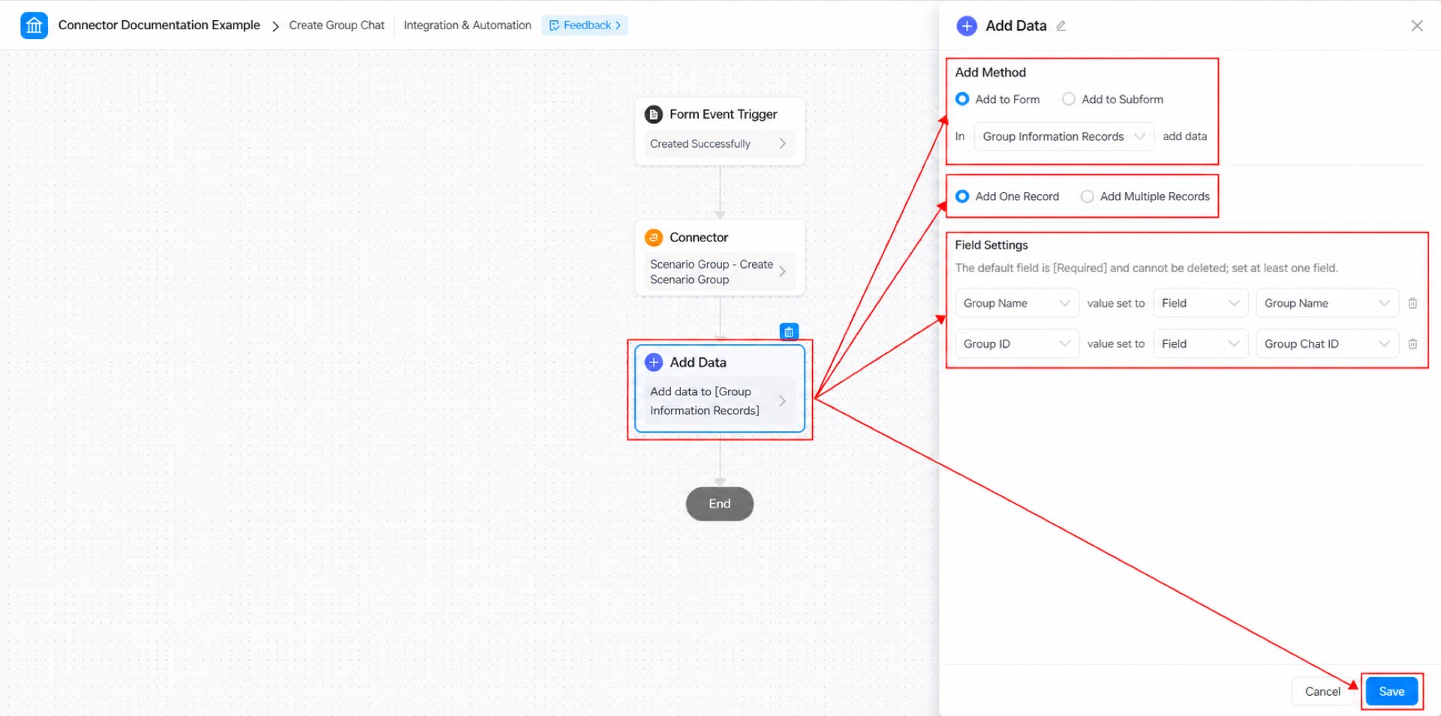Delete the Group ID field row
The width and height of the screenshot is (1441, 716).
pos(1412,343)
